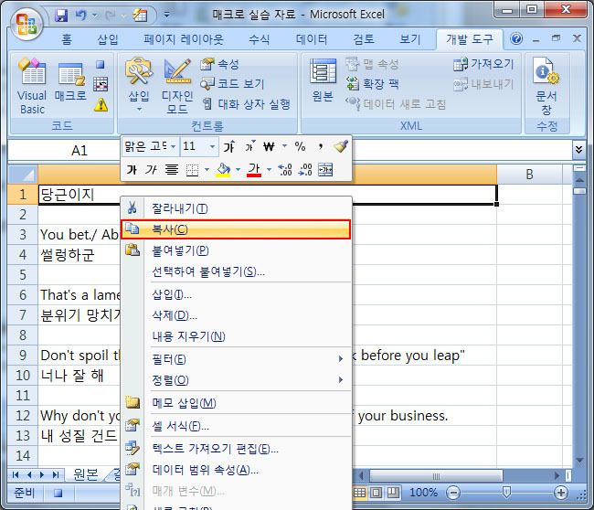Expand 필터 submenu
The height and width of the screenshot is (510, 594).
[x=236, y=359]
